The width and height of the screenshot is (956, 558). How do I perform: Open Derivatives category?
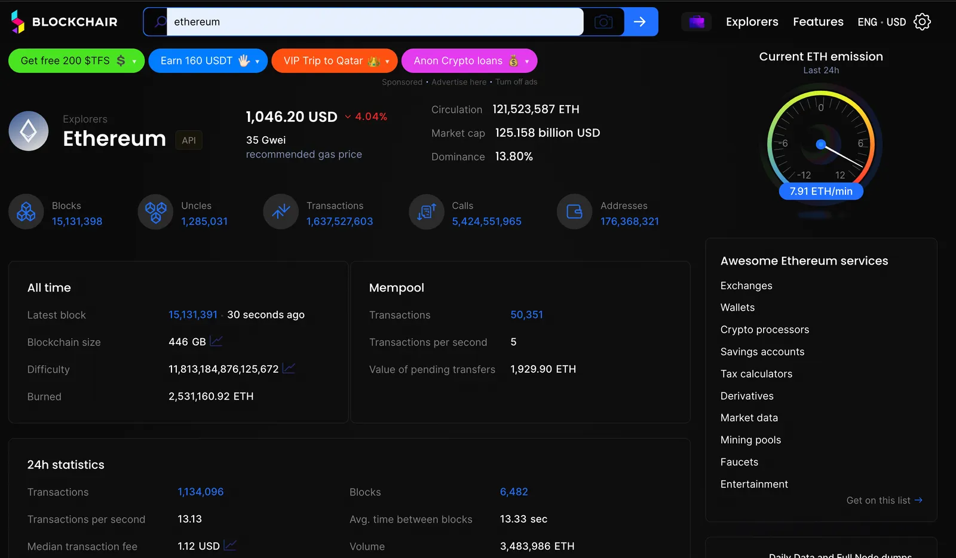point(747,396)
